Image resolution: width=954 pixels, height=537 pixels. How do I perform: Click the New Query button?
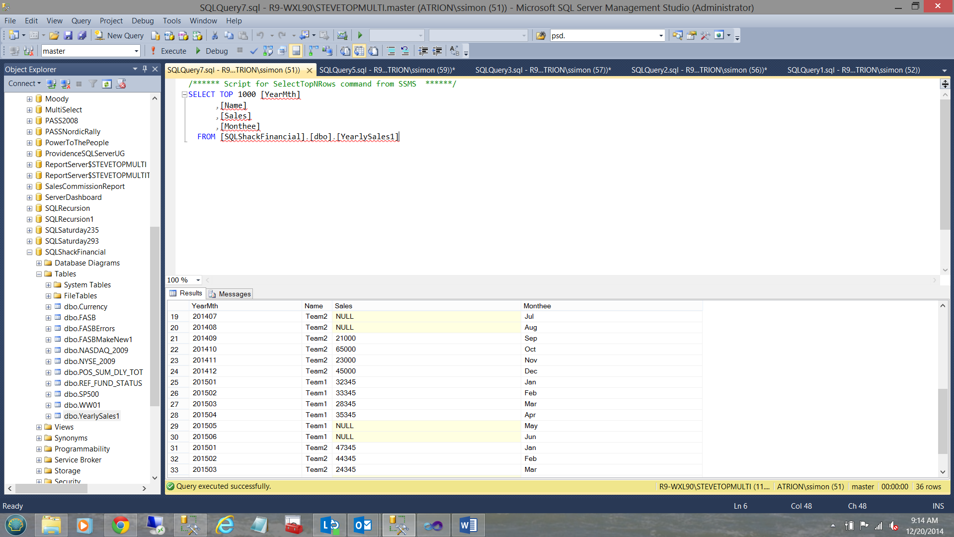coord(119,35)
